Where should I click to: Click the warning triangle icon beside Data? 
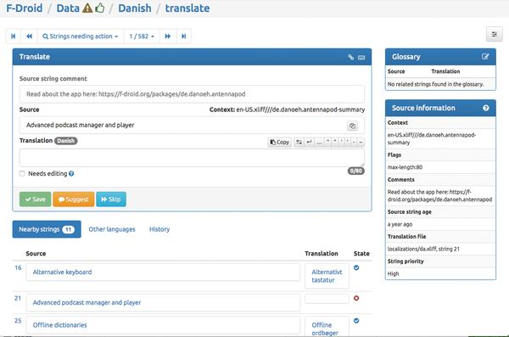[87, 8]
